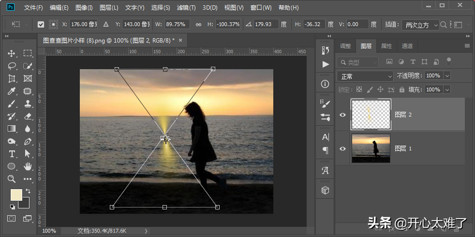
Task: Hide layer 图层 2 with its eye icon
Action: pos(343,115)
